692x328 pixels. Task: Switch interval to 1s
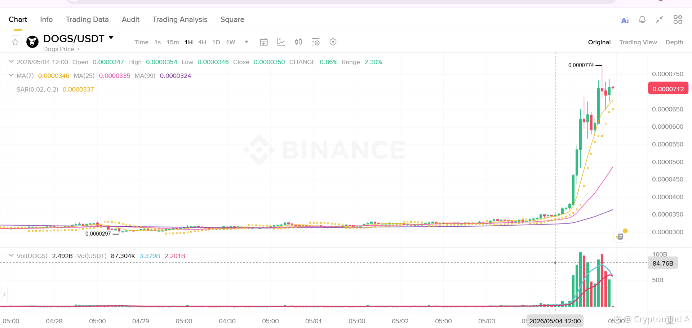coord(158,42)
